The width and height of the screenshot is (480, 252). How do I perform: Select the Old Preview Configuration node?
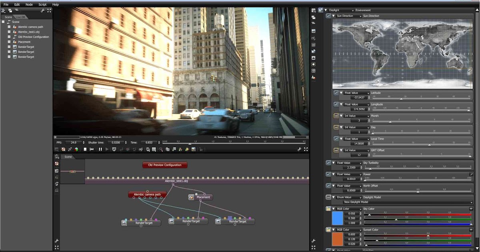click(165, 164)
